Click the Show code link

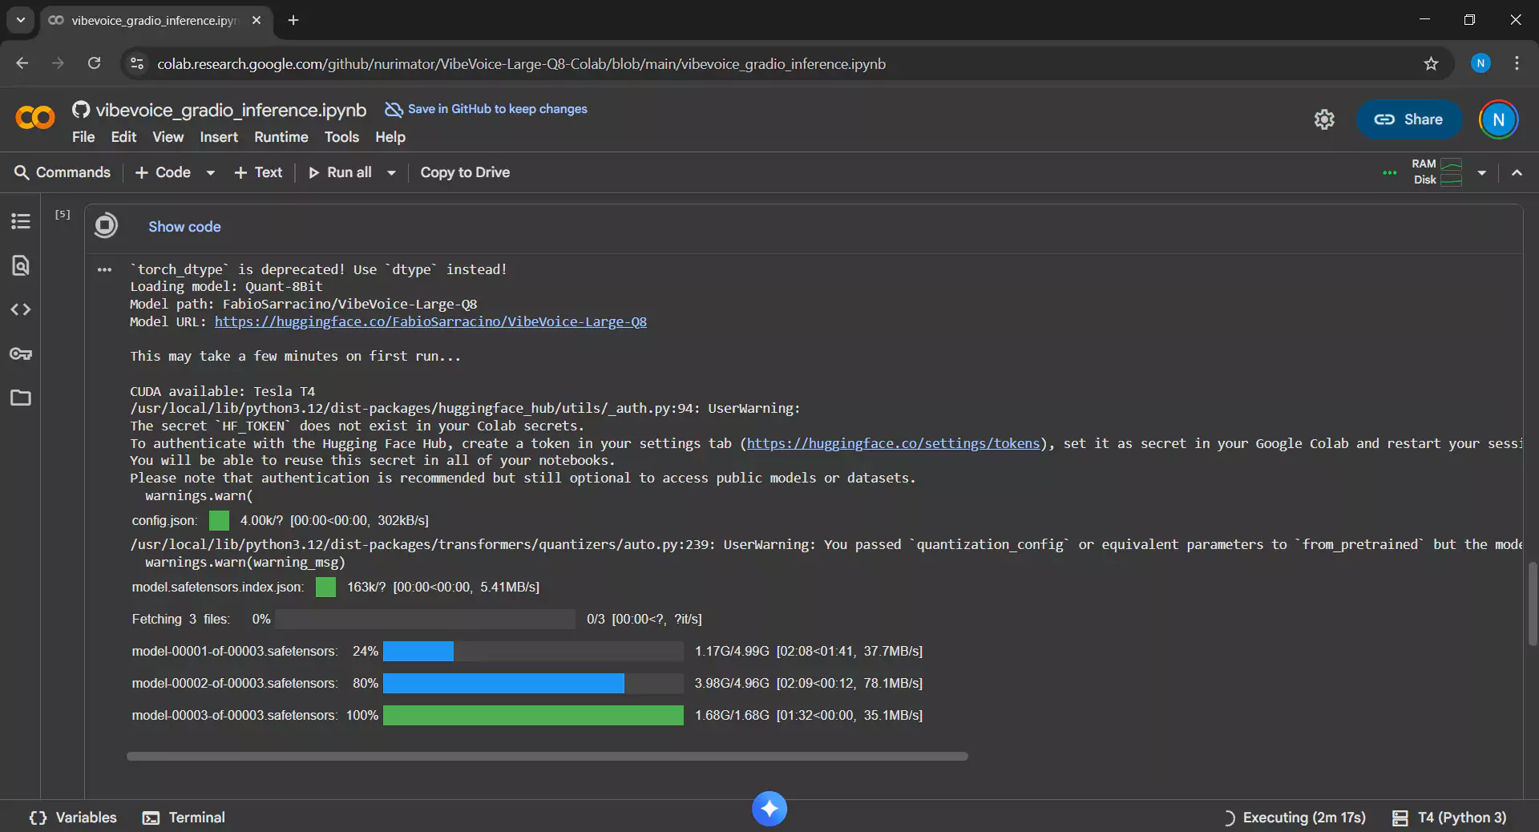click(184, 227)
